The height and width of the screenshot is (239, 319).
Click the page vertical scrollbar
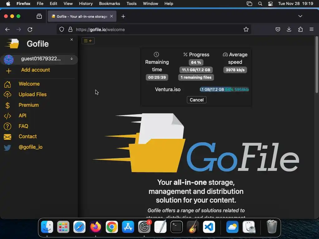[x=317, y=65]
